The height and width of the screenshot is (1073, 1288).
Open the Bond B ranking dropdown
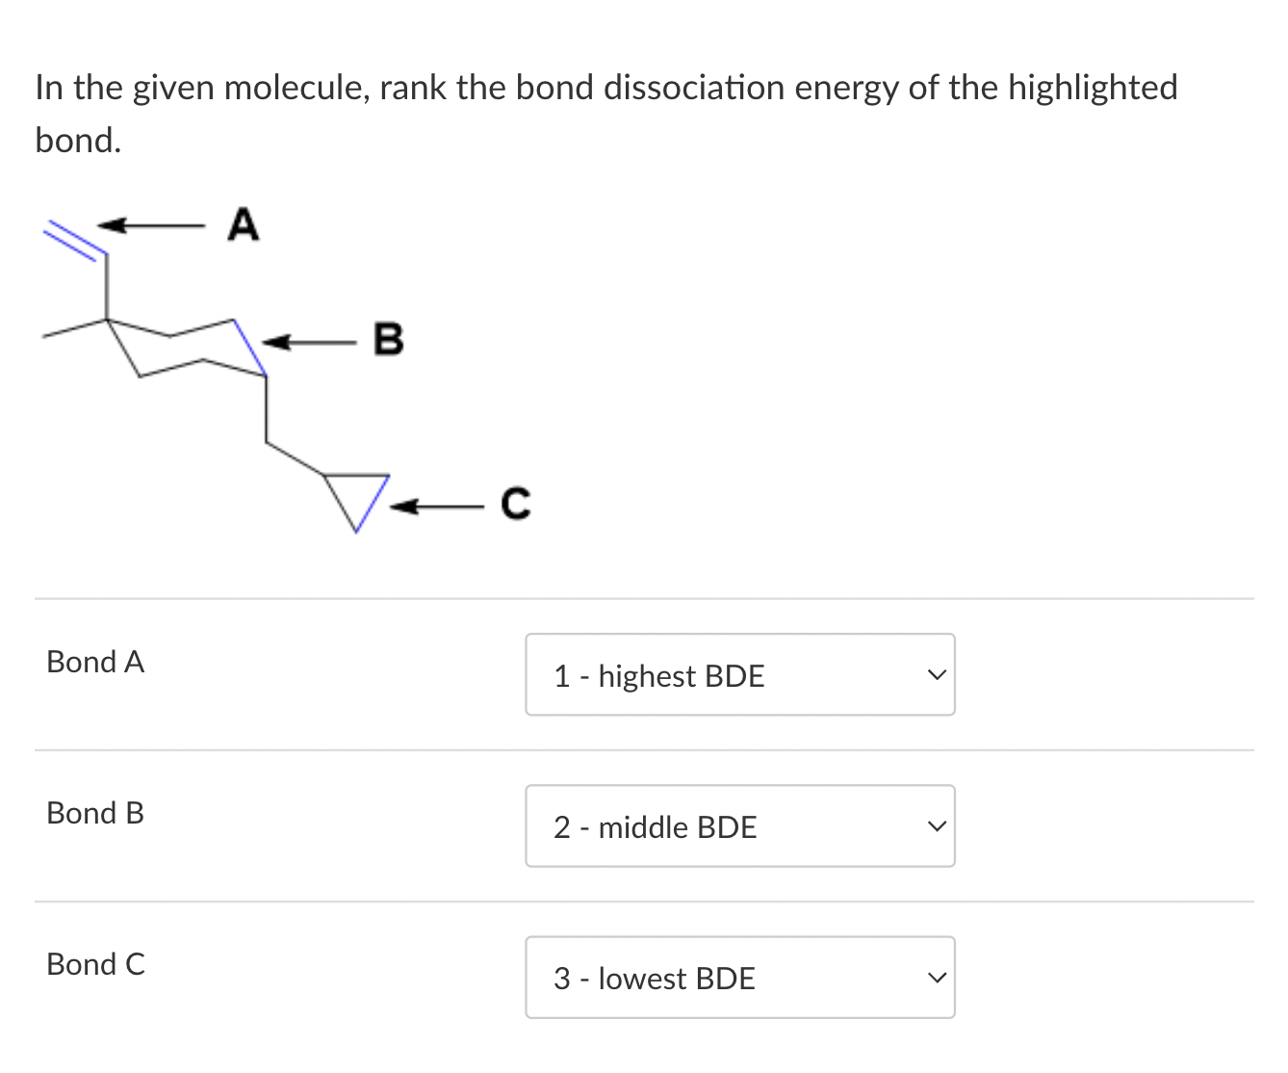739,825
